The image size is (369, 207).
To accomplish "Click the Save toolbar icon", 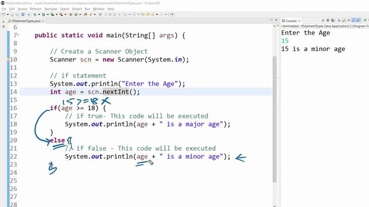I will pos(12,14).
